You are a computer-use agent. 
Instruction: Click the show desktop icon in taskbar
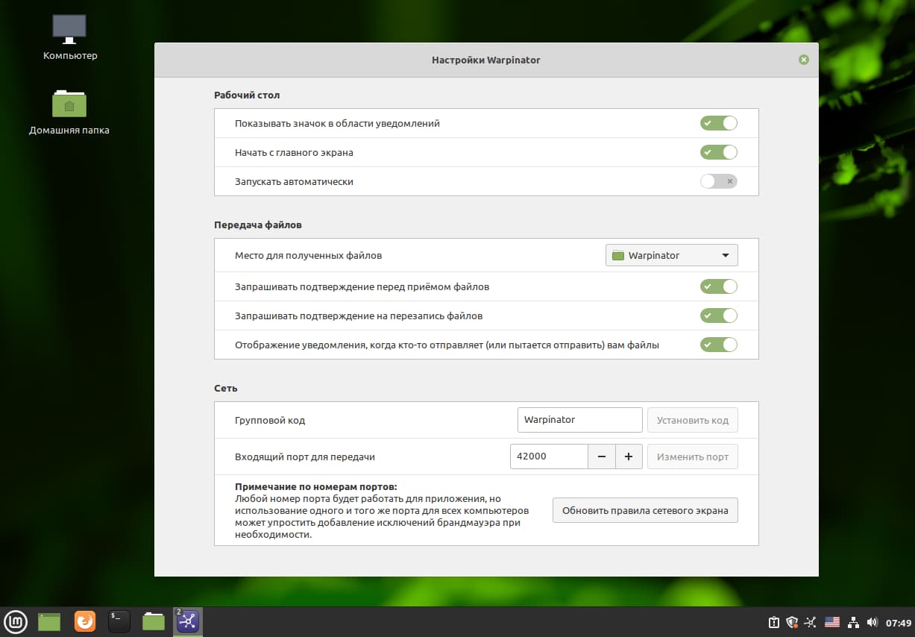coord(49,621)
